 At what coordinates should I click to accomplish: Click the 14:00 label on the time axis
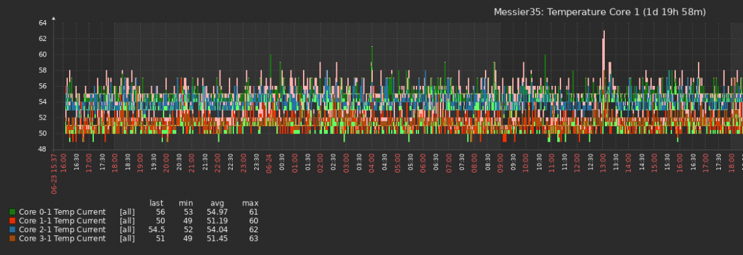628,163
